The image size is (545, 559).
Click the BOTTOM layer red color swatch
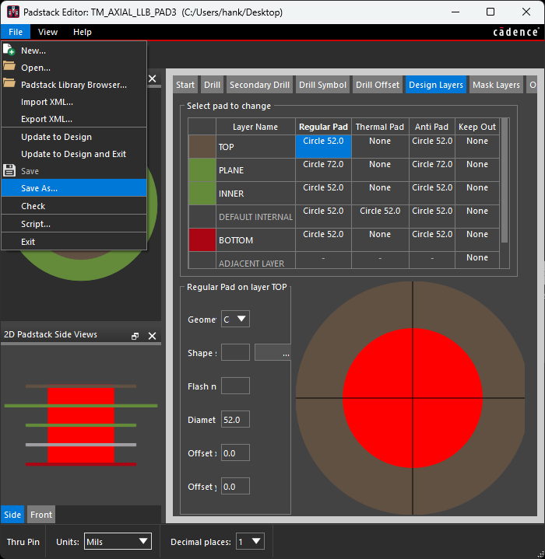(x=202, y=241)
